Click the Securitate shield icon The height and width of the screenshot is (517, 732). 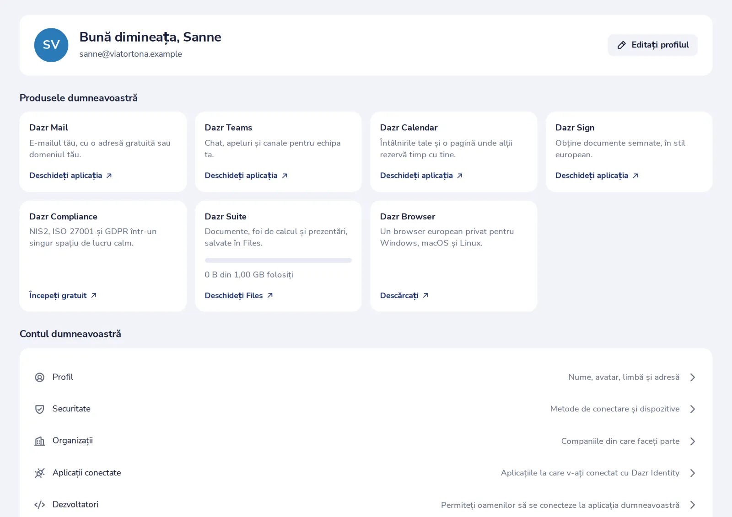pyautogui.click(x=40, y=409)
